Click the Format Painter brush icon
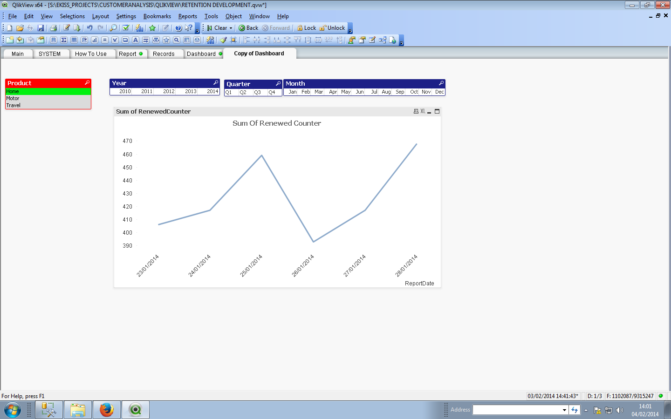The height and width of the screenshot is (419, 671). [x=223, y=40]
